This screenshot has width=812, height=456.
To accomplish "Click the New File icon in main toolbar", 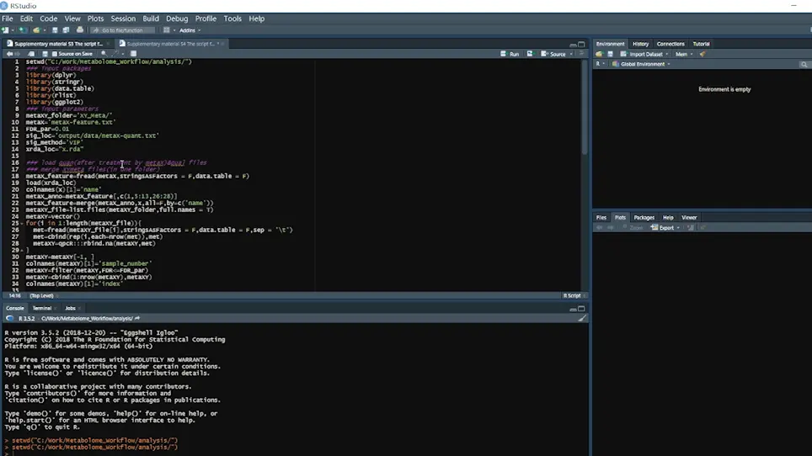I will point(6,30).
